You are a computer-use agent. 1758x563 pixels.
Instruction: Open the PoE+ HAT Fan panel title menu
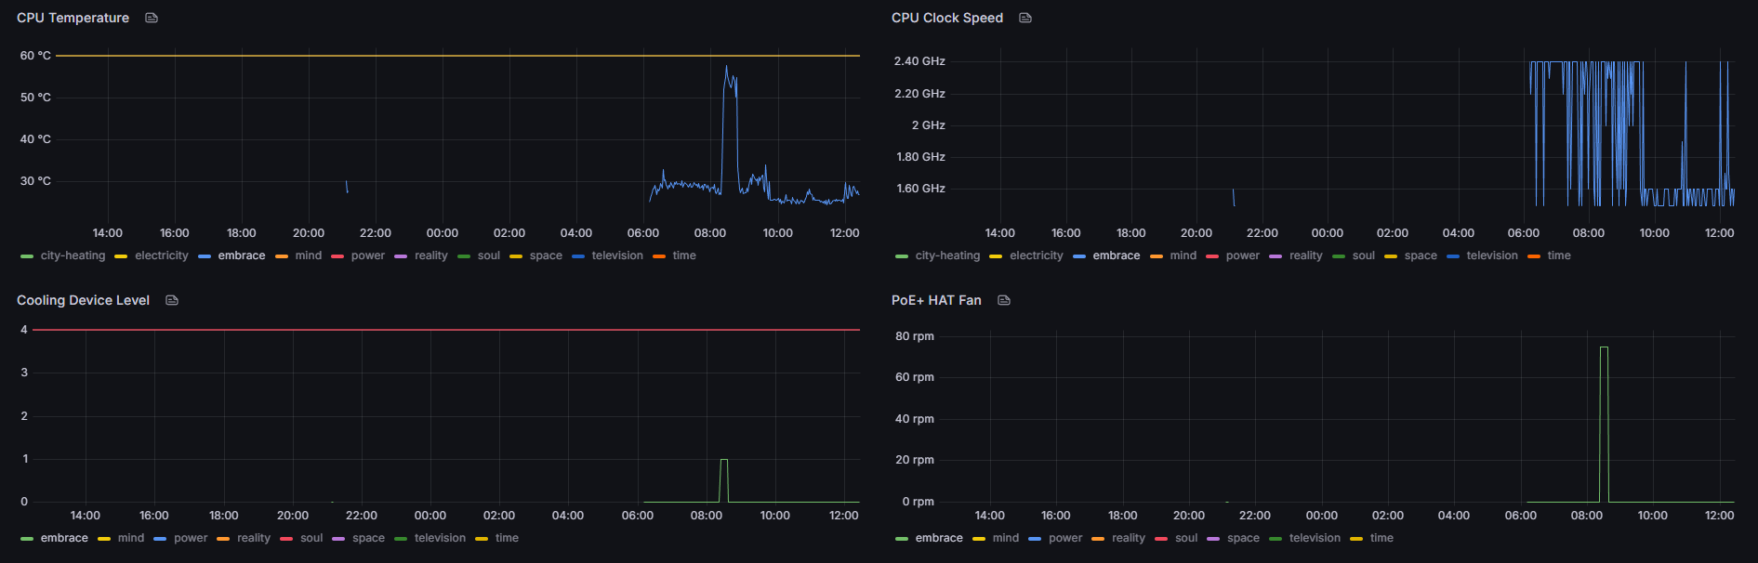[936, 300]
